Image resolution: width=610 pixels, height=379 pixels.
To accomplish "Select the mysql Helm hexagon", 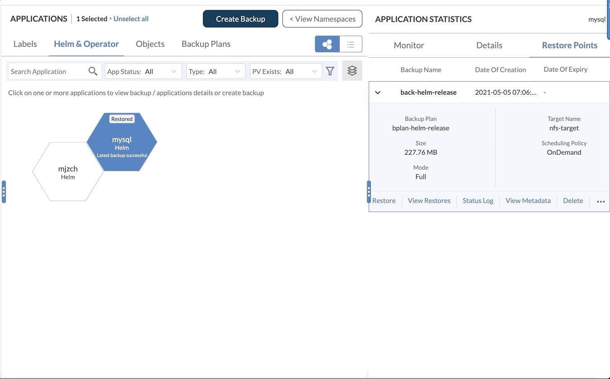I will point(122,142).
